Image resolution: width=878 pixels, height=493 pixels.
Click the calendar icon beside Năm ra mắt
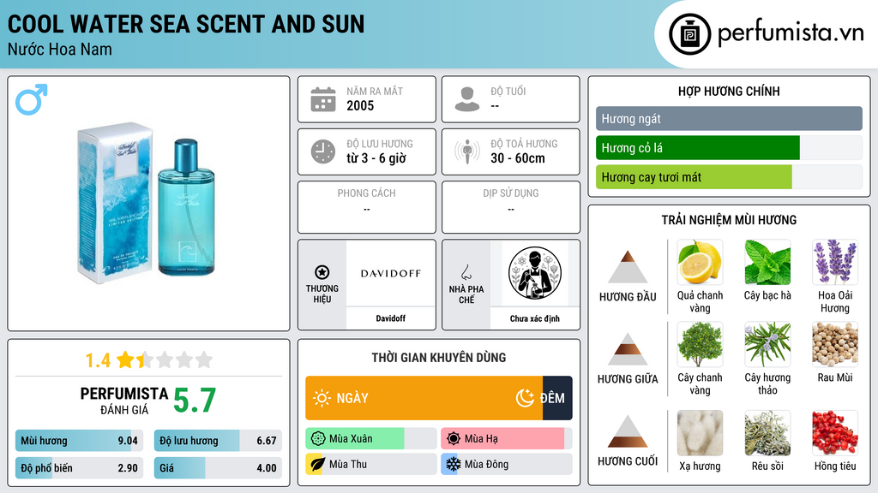323,99
